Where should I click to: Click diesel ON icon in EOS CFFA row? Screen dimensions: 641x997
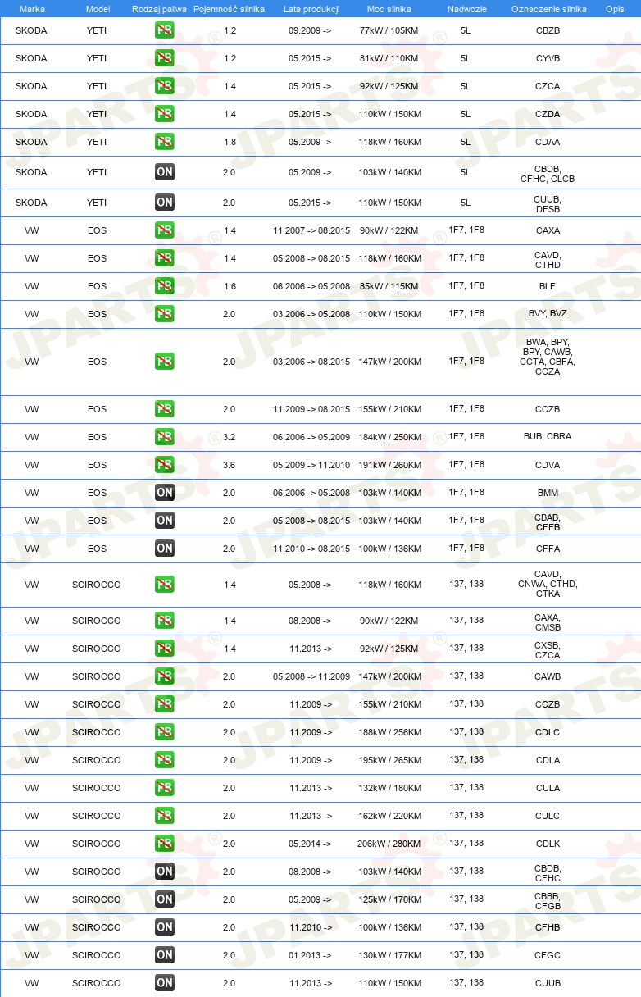165,549
